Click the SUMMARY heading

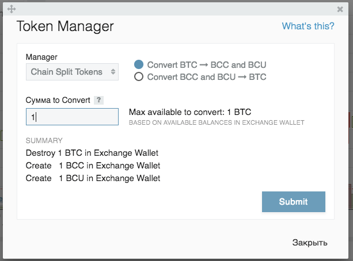(x=44, y=140)
